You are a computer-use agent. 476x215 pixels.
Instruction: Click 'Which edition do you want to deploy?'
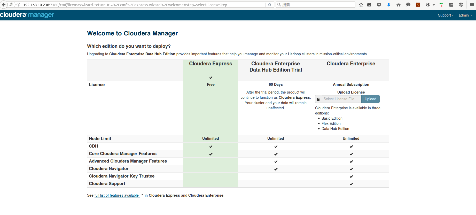[129, 46]
